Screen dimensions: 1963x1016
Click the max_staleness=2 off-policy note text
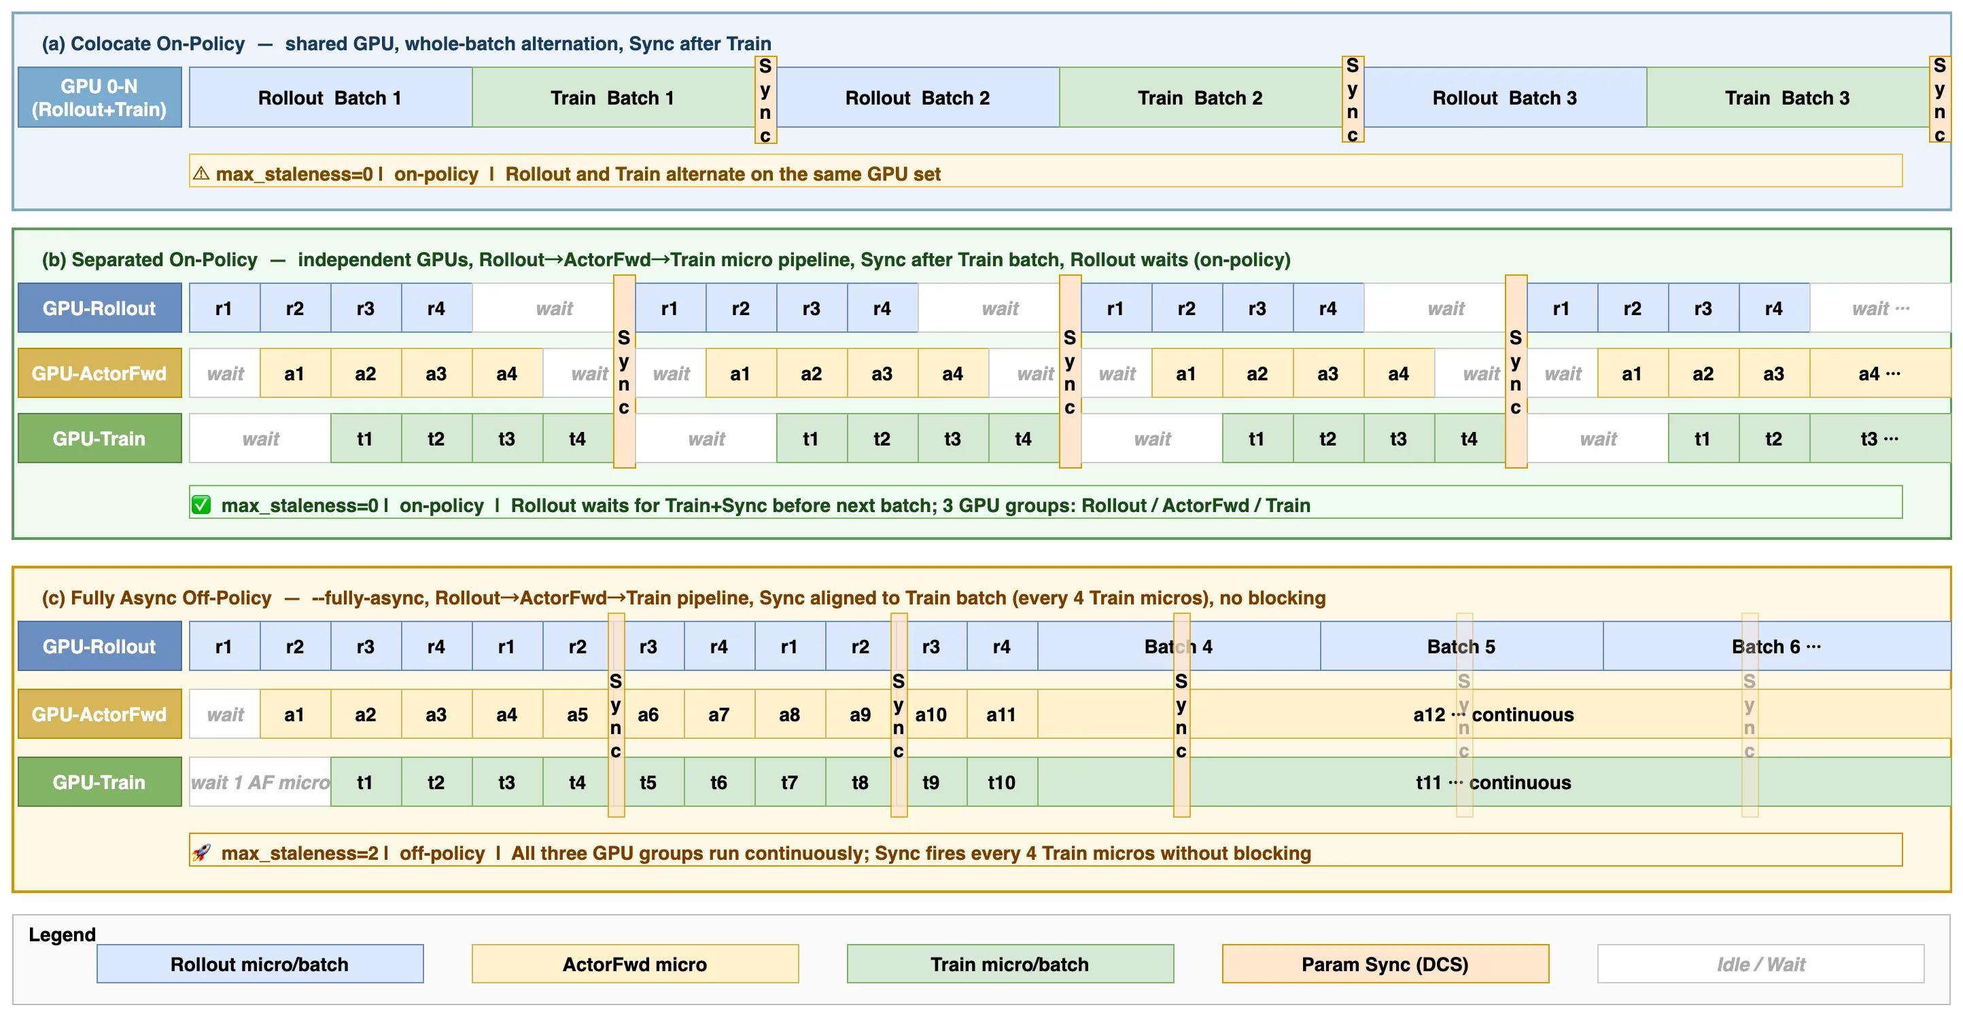766,852
